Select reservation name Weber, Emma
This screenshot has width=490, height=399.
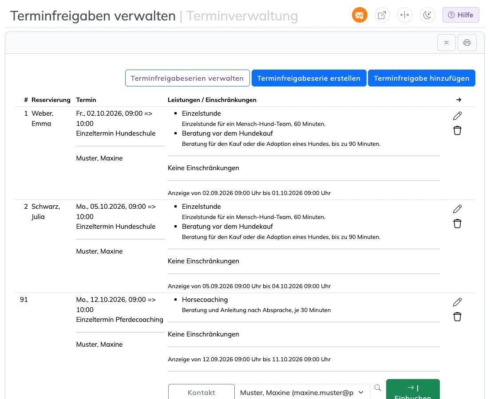pos(43,118)
